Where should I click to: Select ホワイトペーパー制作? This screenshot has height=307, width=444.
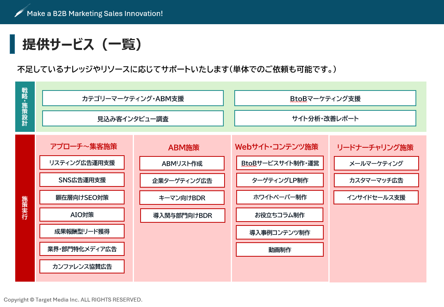click(280, 197)
